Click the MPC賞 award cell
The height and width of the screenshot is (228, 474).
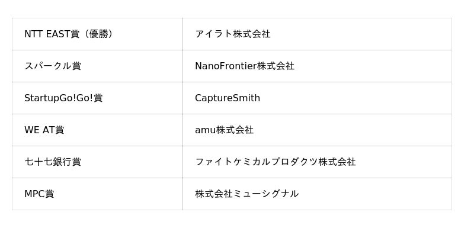pyautogui.click(x=97, y=194)
